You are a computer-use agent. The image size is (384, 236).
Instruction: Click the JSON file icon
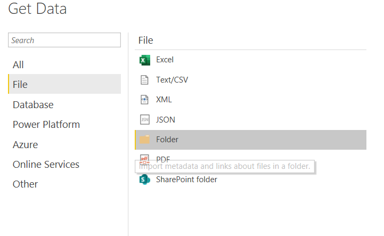point(144,119)
